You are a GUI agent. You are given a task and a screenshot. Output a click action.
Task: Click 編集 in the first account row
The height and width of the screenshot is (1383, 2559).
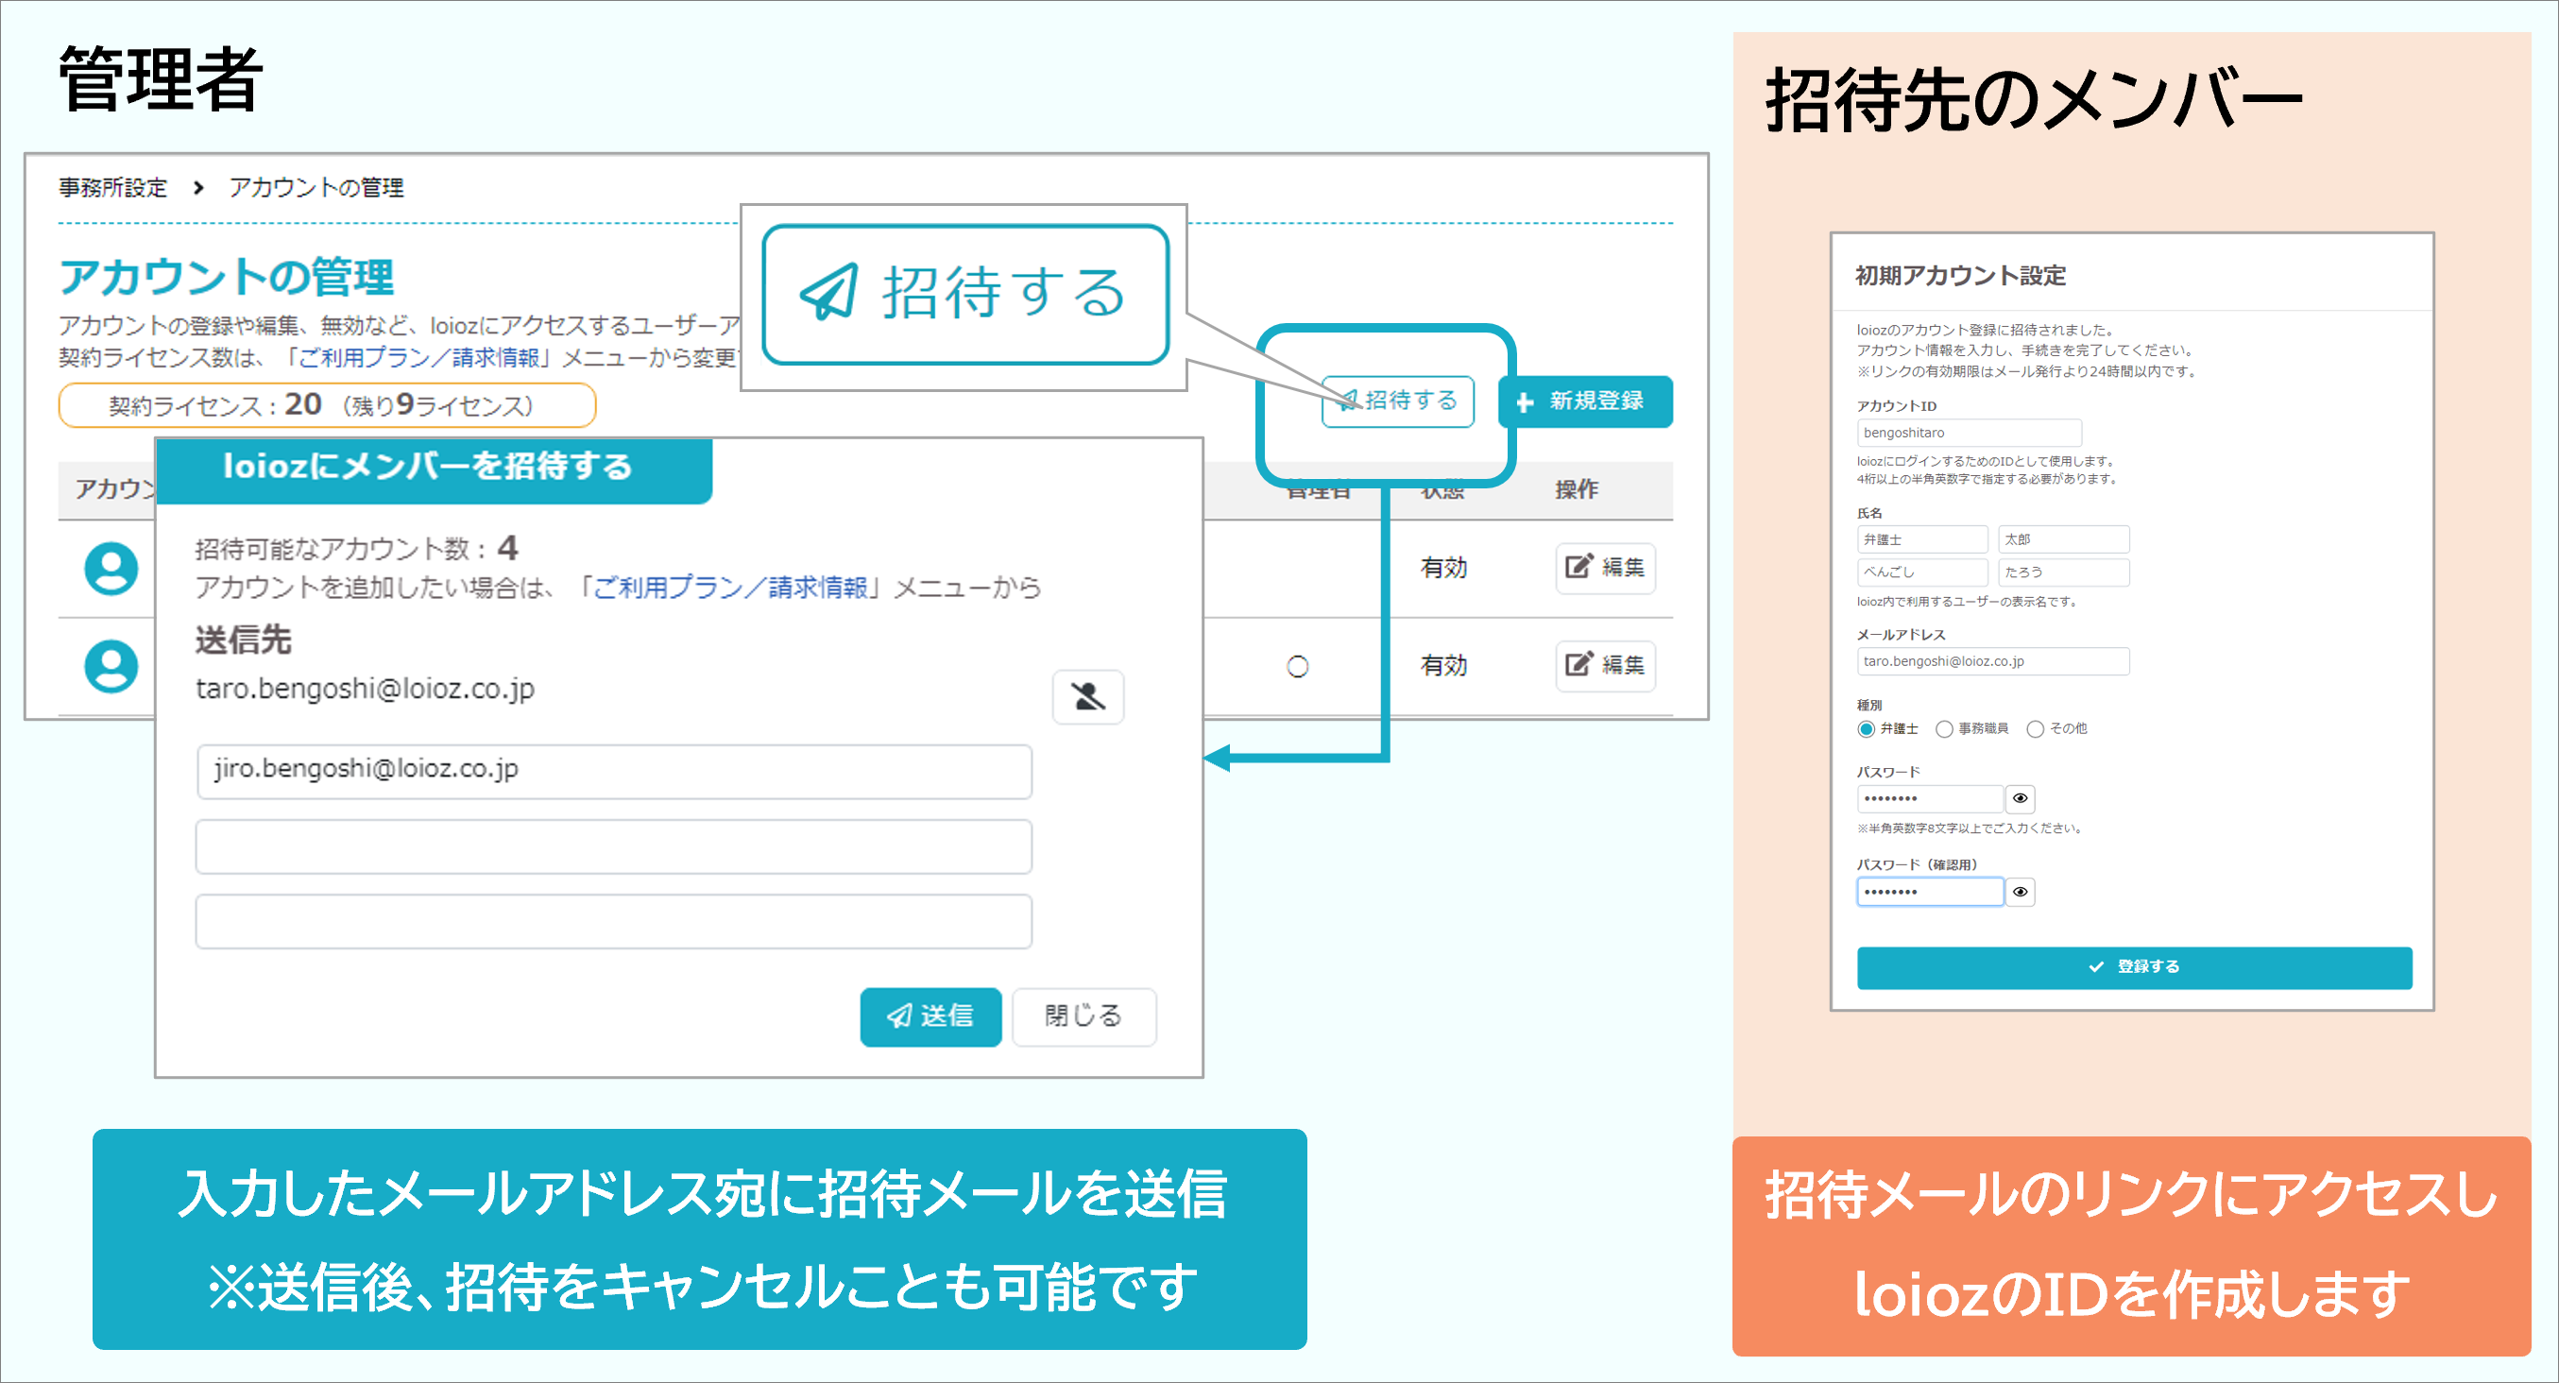click(1604, 568)
